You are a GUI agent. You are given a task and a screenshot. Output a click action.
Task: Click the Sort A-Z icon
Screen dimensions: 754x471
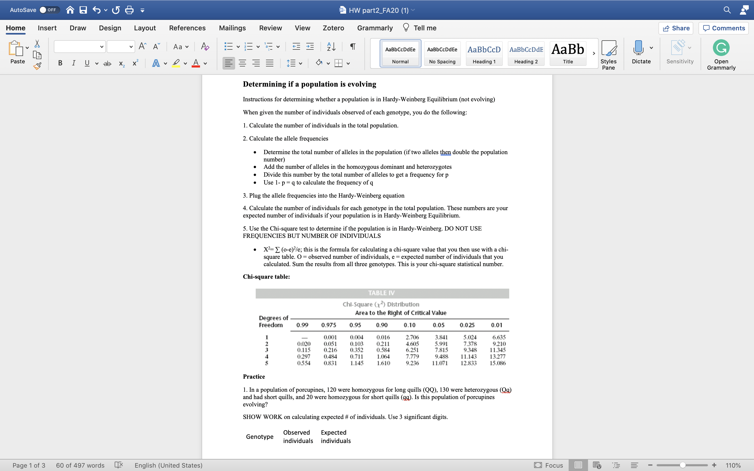pos(331,47)
